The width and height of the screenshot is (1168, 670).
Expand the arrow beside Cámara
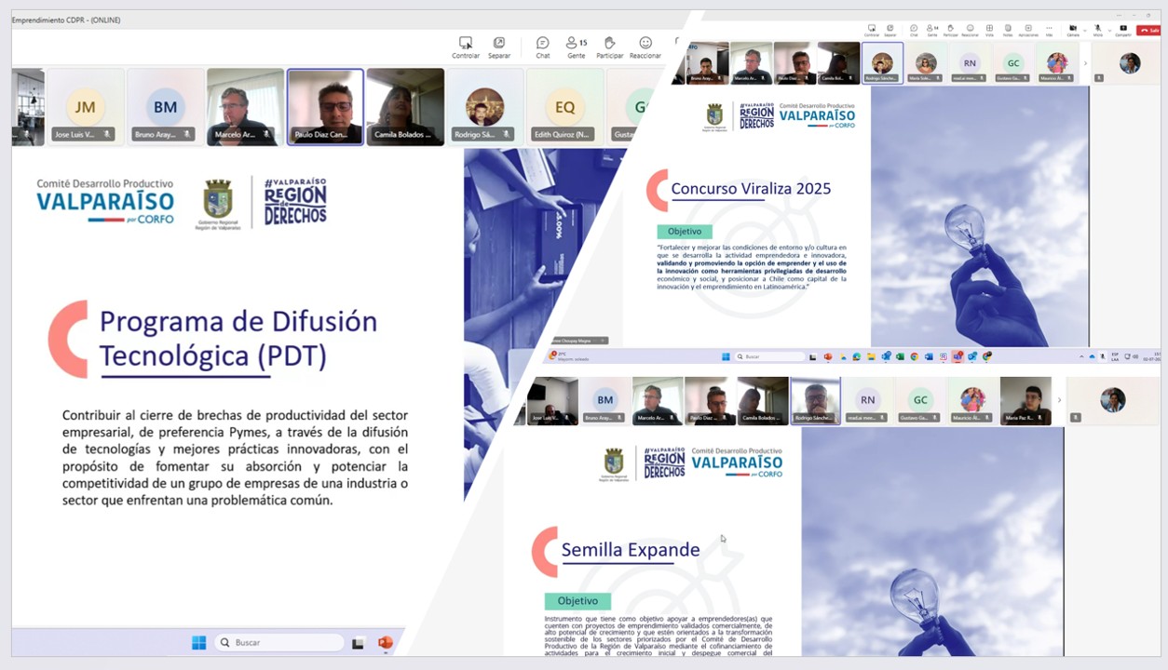tap(1085, 30)
